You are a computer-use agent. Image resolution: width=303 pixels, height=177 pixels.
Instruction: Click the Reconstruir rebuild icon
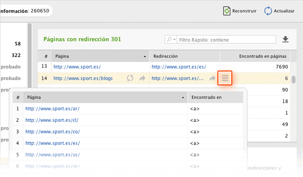point(227,11)
